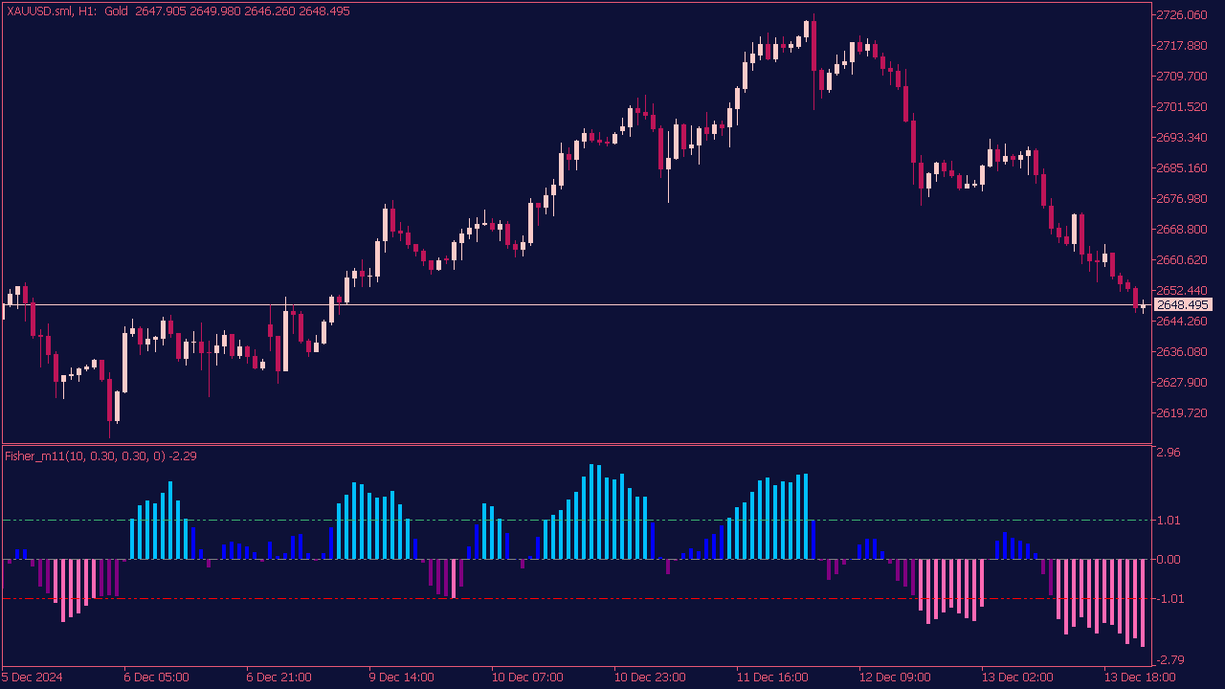Click the 2726.060 price scale value

1184,15
